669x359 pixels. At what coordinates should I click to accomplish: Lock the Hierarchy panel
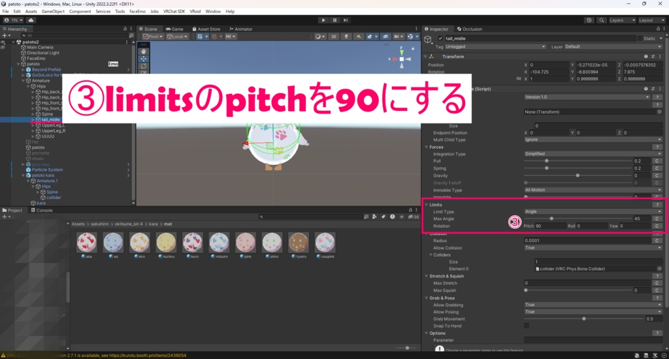pos(125,29)
